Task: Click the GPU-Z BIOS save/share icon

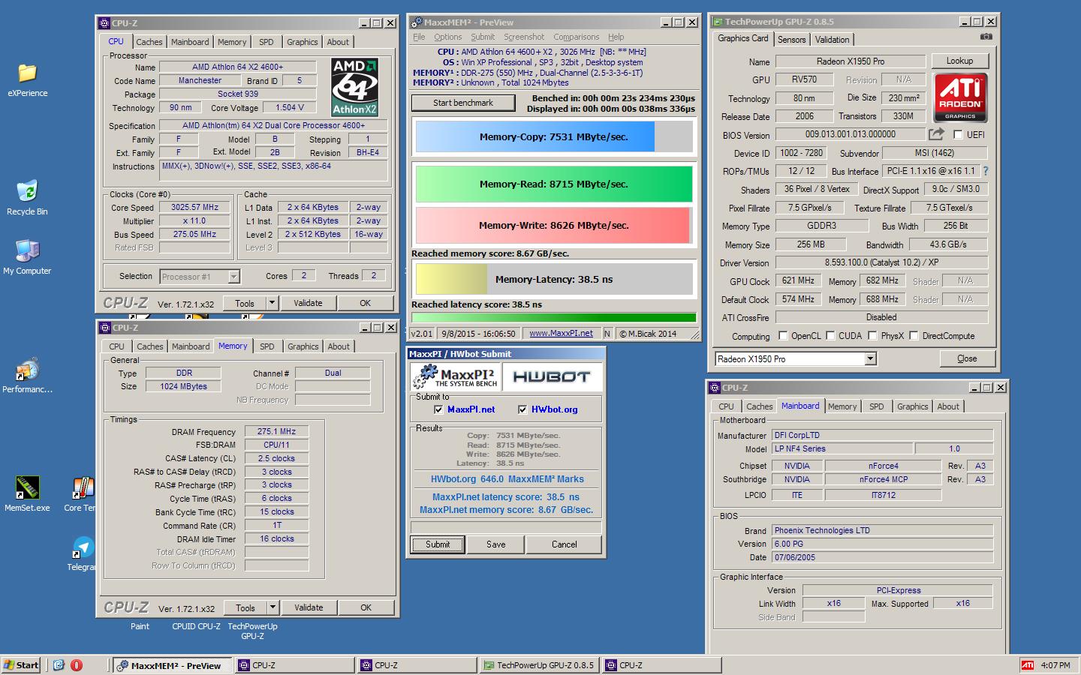Action: (936, 134)
